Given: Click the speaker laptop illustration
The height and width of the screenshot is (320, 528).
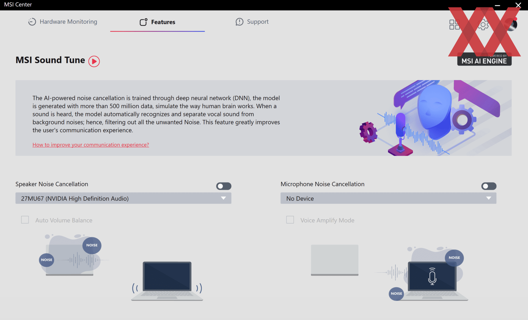Looking at the screenshot, I should [167, 281].
